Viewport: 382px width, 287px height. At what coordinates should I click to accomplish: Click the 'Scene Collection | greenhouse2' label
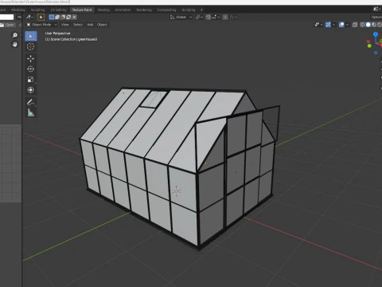coord(71,39)
